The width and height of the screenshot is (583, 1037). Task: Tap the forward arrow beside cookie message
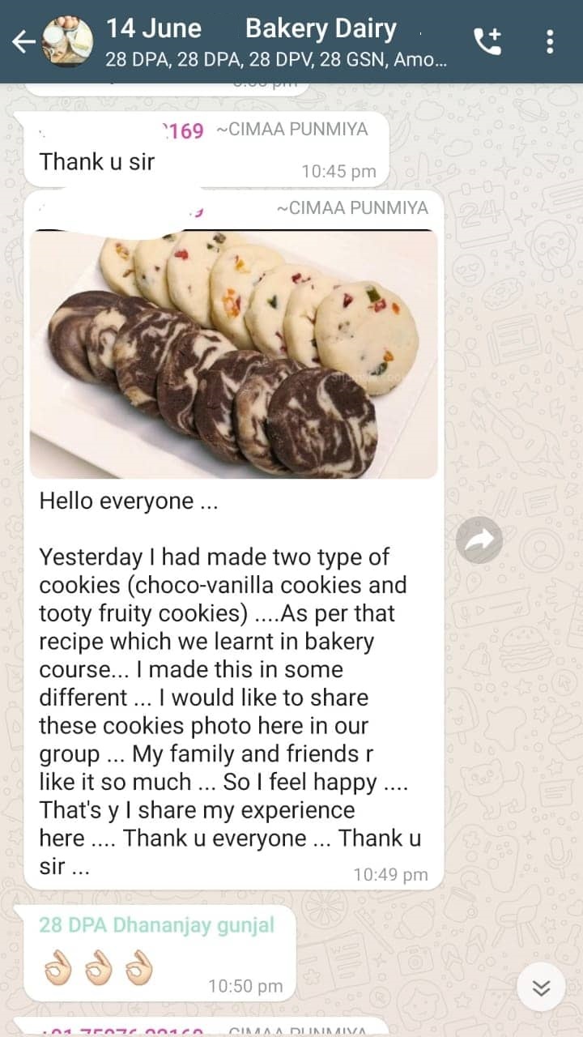[x=479, y=540]
